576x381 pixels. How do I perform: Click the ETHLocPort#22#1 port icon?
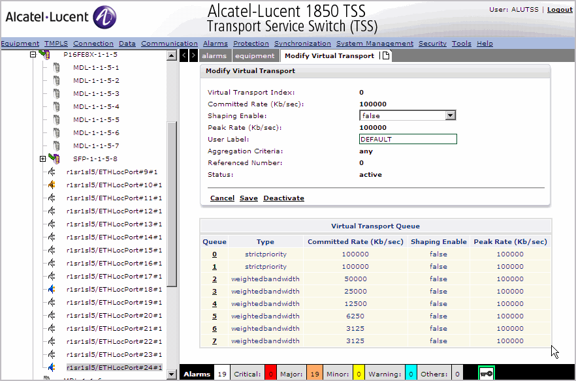click(52, 341)
